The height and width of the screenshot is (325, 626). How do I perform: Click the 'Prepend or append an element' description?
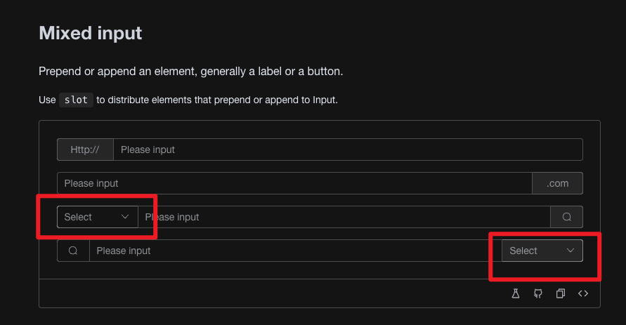(x=191, y=72)
